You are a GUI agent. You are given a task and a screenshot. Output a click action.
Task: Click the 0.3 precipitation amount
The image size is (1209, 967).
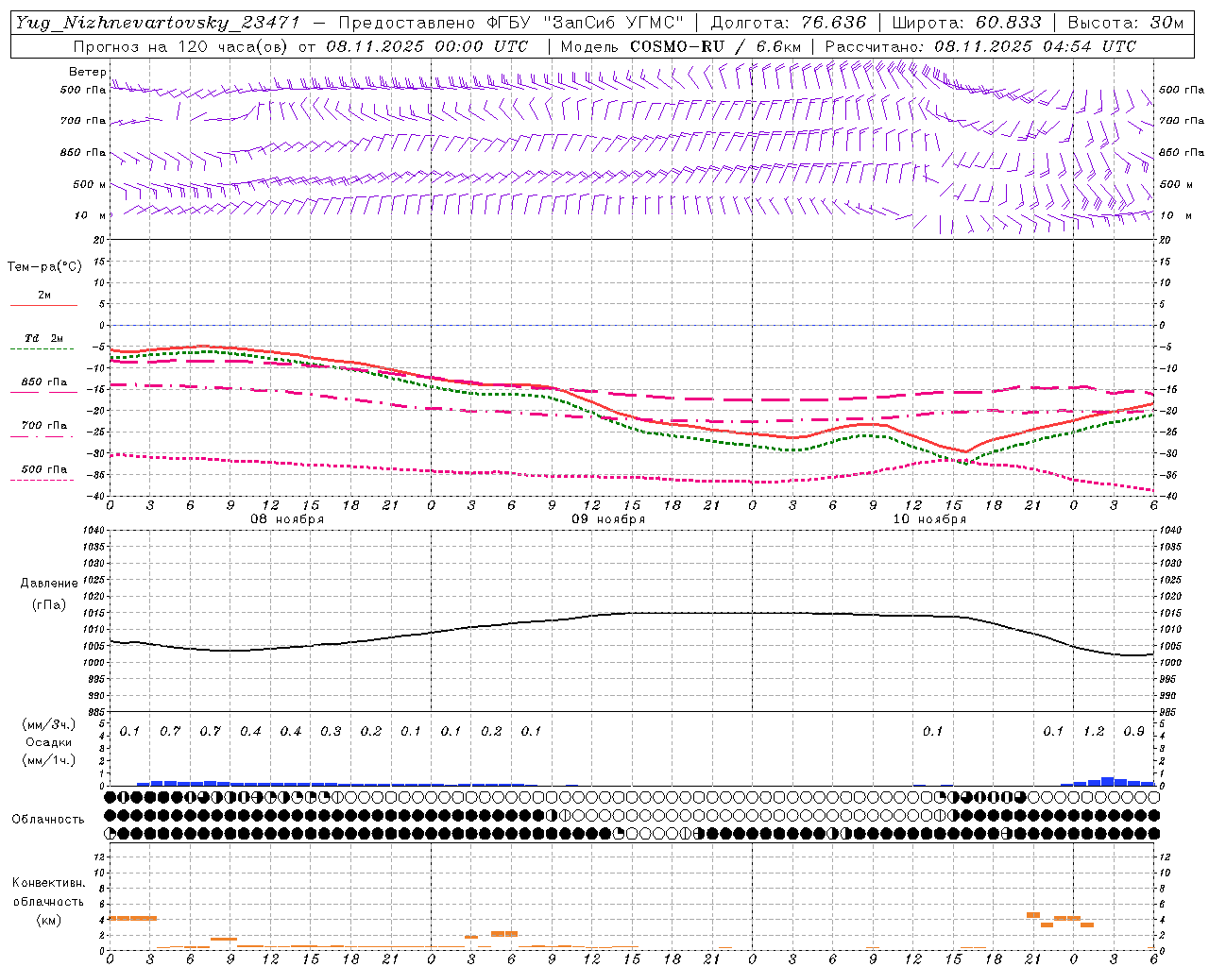click(331, 732)
